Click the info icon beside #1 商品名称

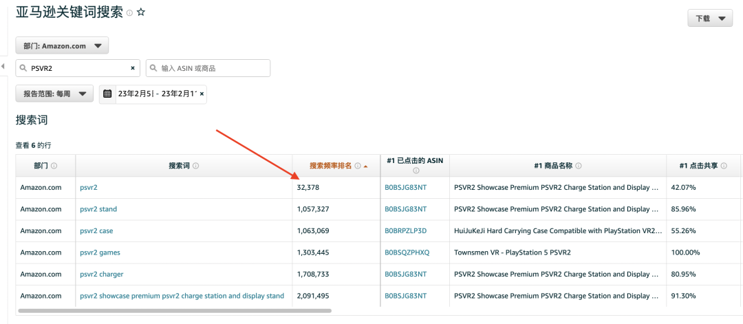[579, 166]
